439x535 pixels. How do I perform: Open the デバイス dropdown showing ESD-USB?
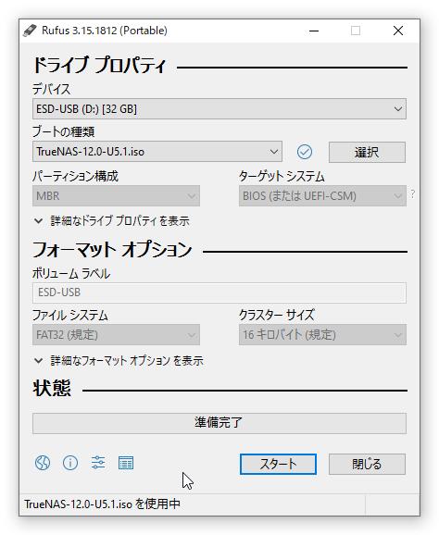pyautogui.click(x=219, y=109)
